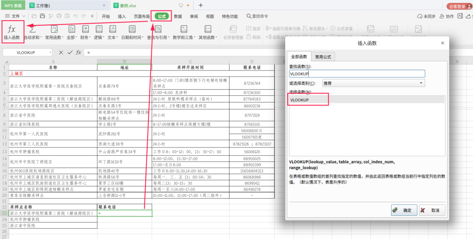
Task: Click the print toolbar icon
Action: [x=59, y=16]
